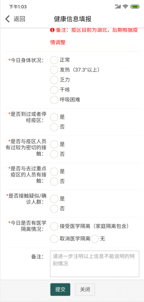
Task: Tap the Wi-Fi icon in status bar
Action: (125, 7)
